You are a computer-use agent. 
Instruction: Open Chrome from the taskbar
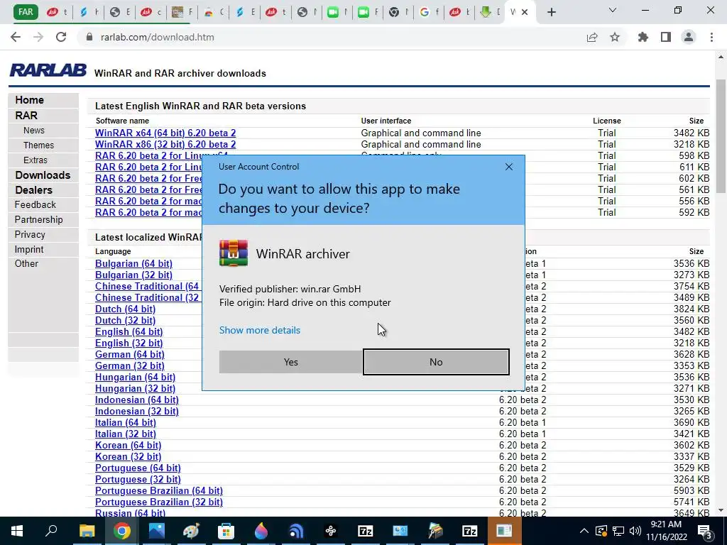point(122,531)
